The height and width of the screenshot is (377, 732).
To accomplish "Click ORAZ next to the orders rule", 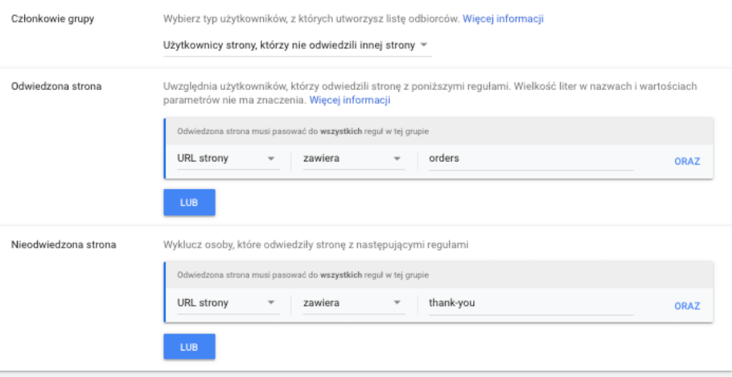I will [687, 161].
